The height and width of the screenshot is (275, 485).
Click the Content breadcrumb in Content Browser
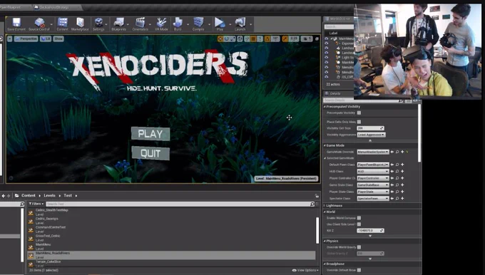point(29,196)
